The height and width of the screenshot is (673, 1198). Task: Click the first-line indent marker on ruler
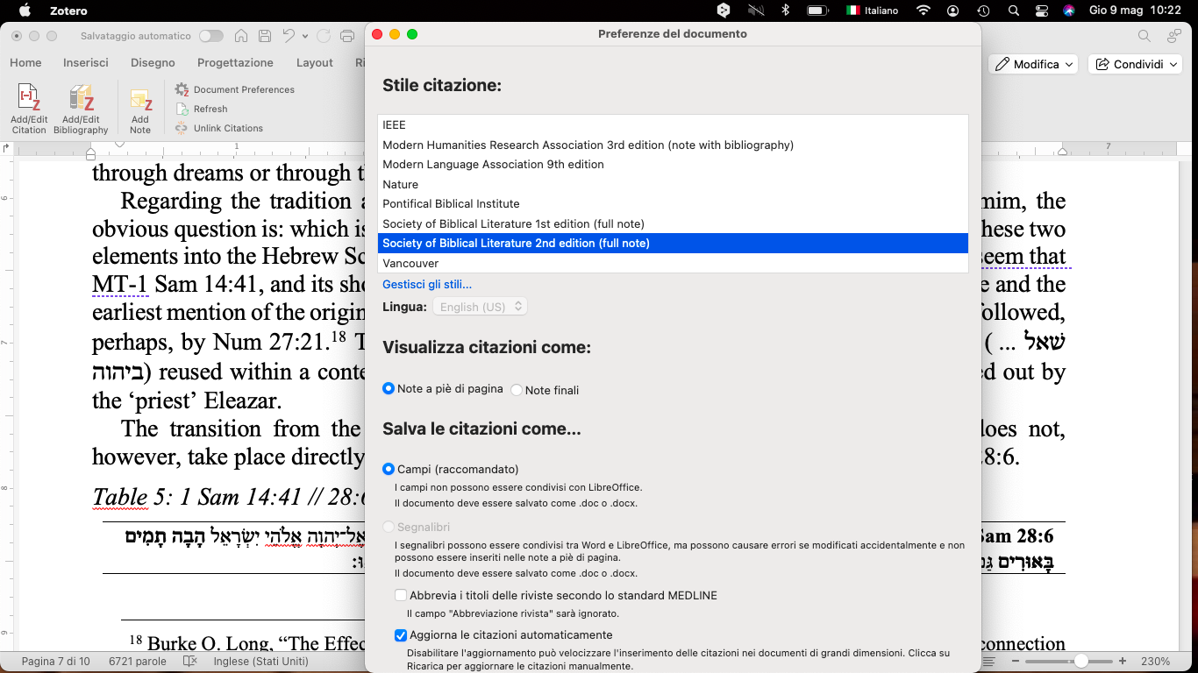(x=120, y=145)
